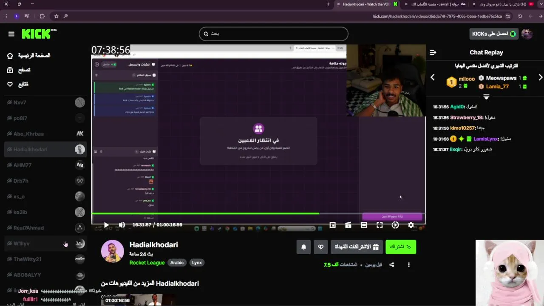544x306 pixels.
Task: Click the Meowspaws gifter name
Action: coord(501,78)
